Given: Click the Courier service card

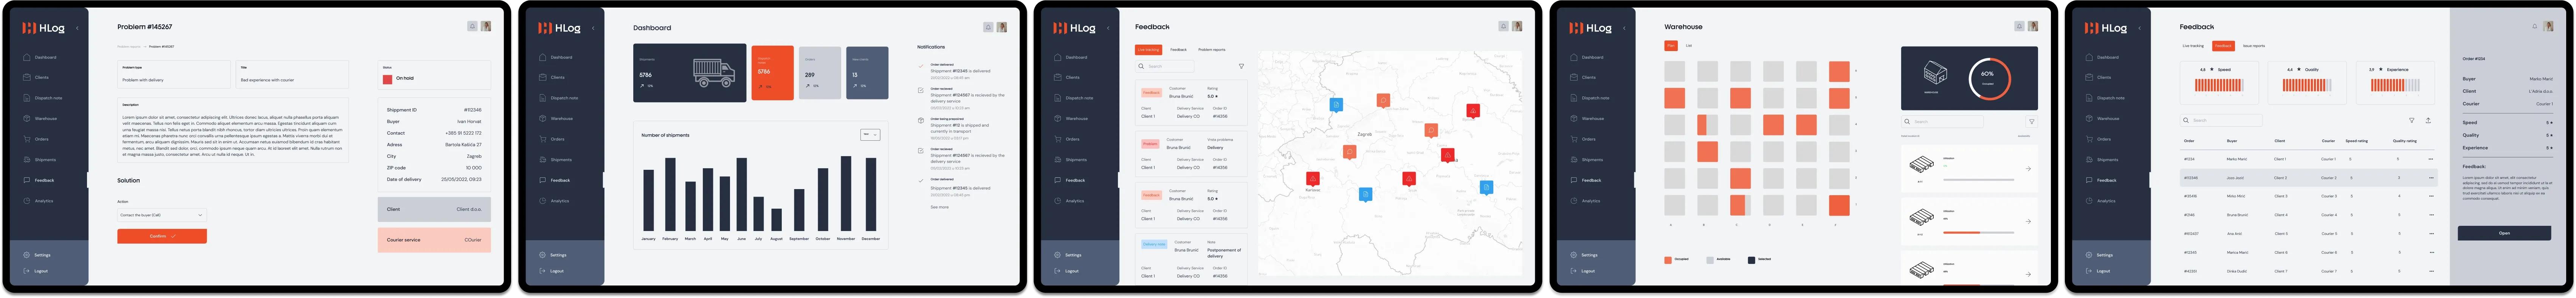Looking at the screenshot, I should pyautogui.click(x=434, y=240).
